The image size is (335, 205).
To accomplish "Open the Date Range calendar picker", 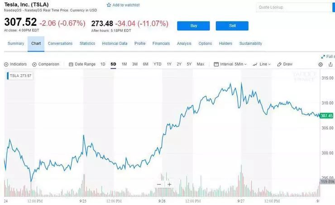I will (x=82, y=64).
